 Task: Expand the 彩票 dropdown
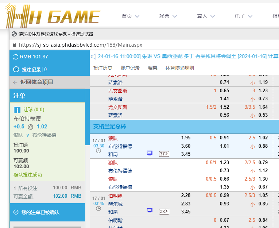pos(175,16)
